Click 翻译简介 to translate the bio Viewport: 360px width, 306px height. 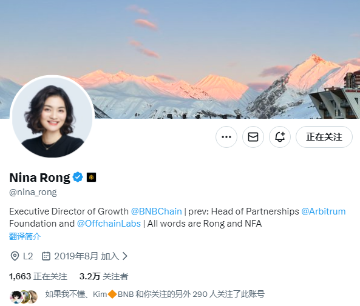(x=25, y=236)
